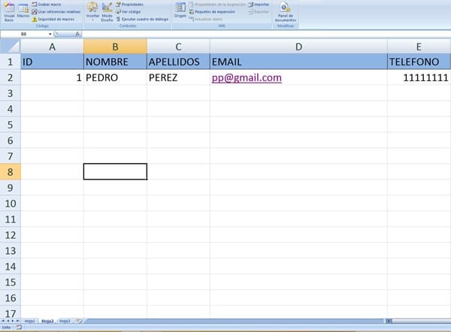Open Seguridad de macros settings
Viewport: 451px width, 332px height.
pyautogui.click(x=53, y=20)
